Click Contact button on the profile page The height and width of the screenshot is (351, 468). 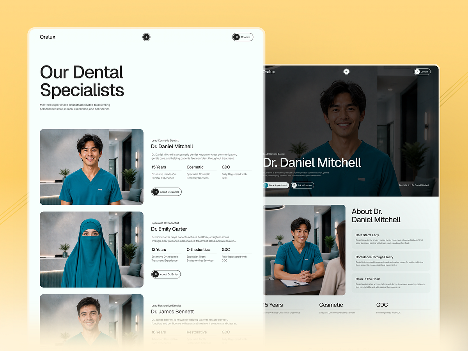pyautogui.click(x=422, y=72)
